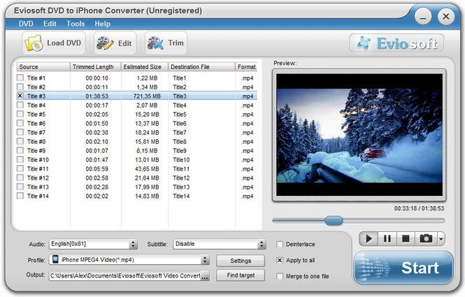Select the Title #4 row label
The width and height of the screenshot is (465, 297).
coord(36,106)
